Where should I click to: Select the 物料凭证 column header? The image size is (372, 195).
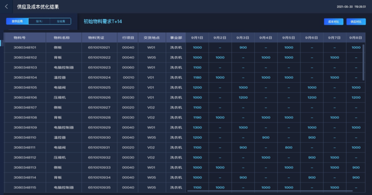point(99,38)
